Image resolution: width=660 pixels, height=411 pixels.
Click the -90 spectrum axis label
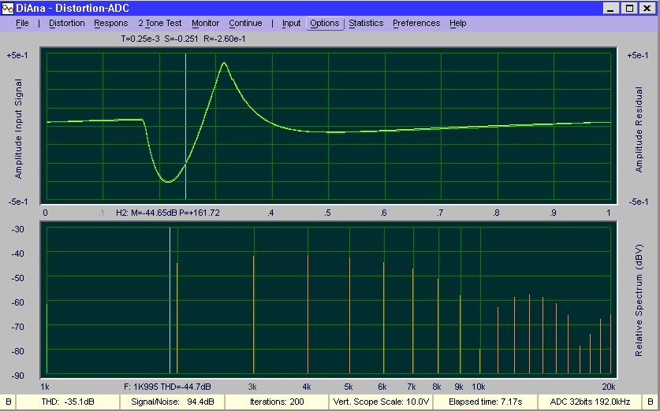pos(17,376)
